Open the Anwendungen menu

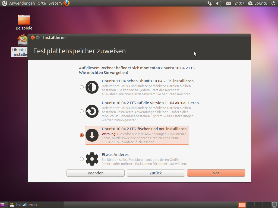22,3
